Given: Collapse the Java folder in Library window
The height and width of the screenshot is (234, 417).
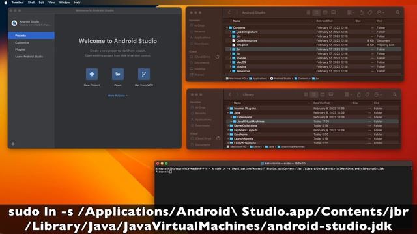Looking at the screenshot, I should coord(228,112).
